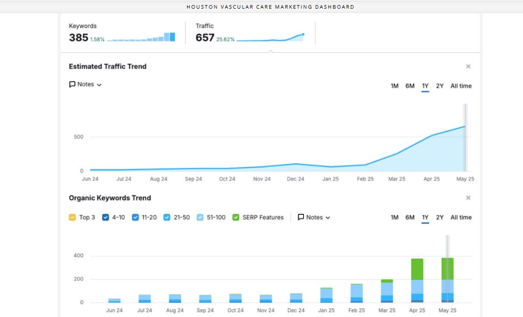
Task: Select All time range for the traffic chart
Action: 461,86
